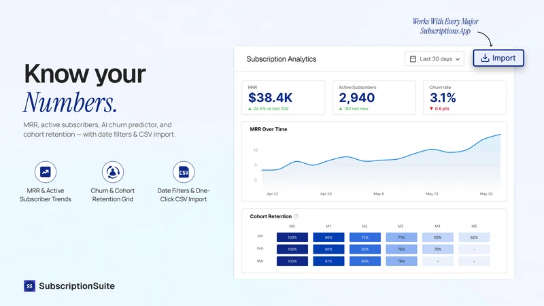Click the Jan M0 100% cell
The width and height of the screenshot is (544, 306).
point(292,237)
